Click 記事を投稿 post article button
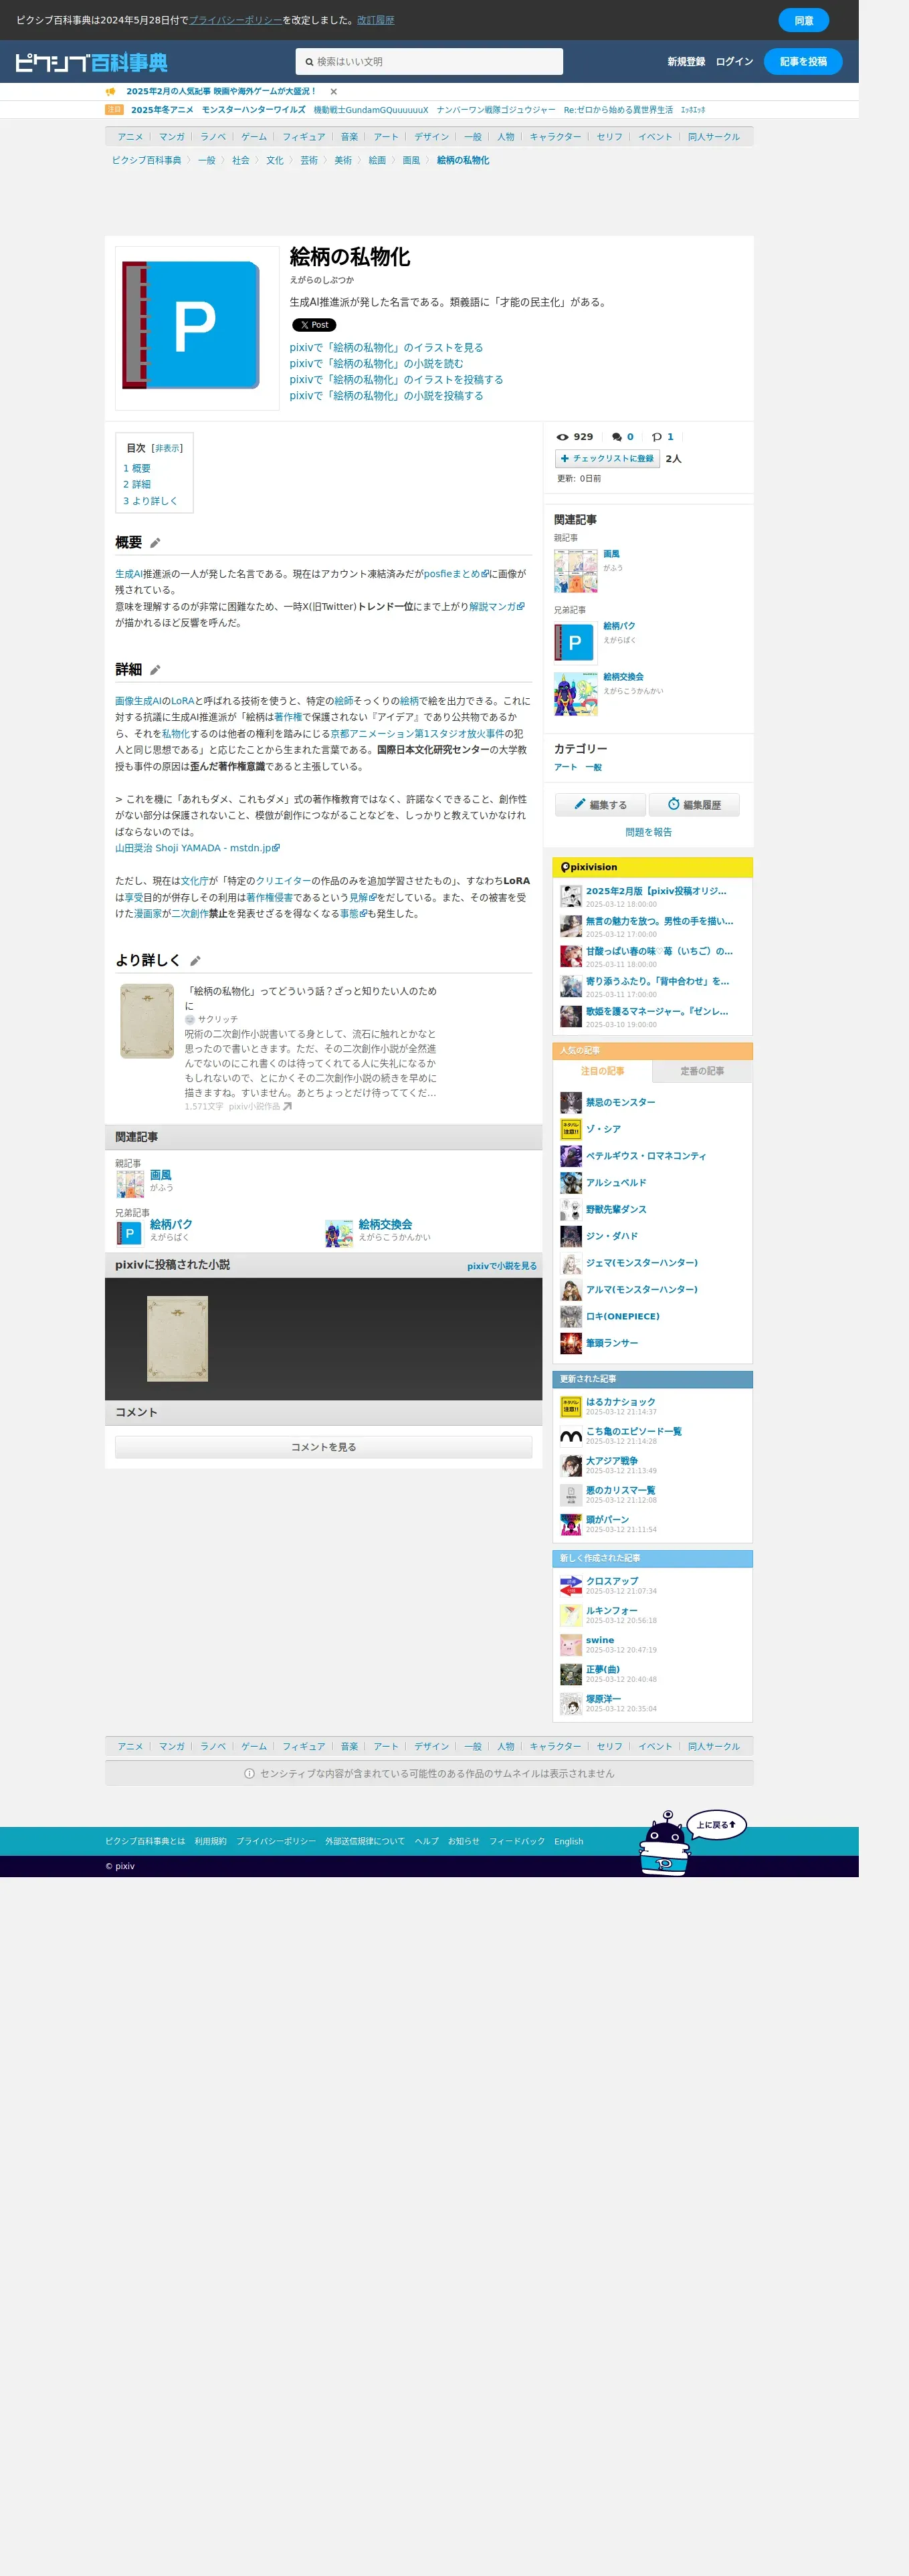Viewport: 909px width, 2576px height. click(803, 62)
